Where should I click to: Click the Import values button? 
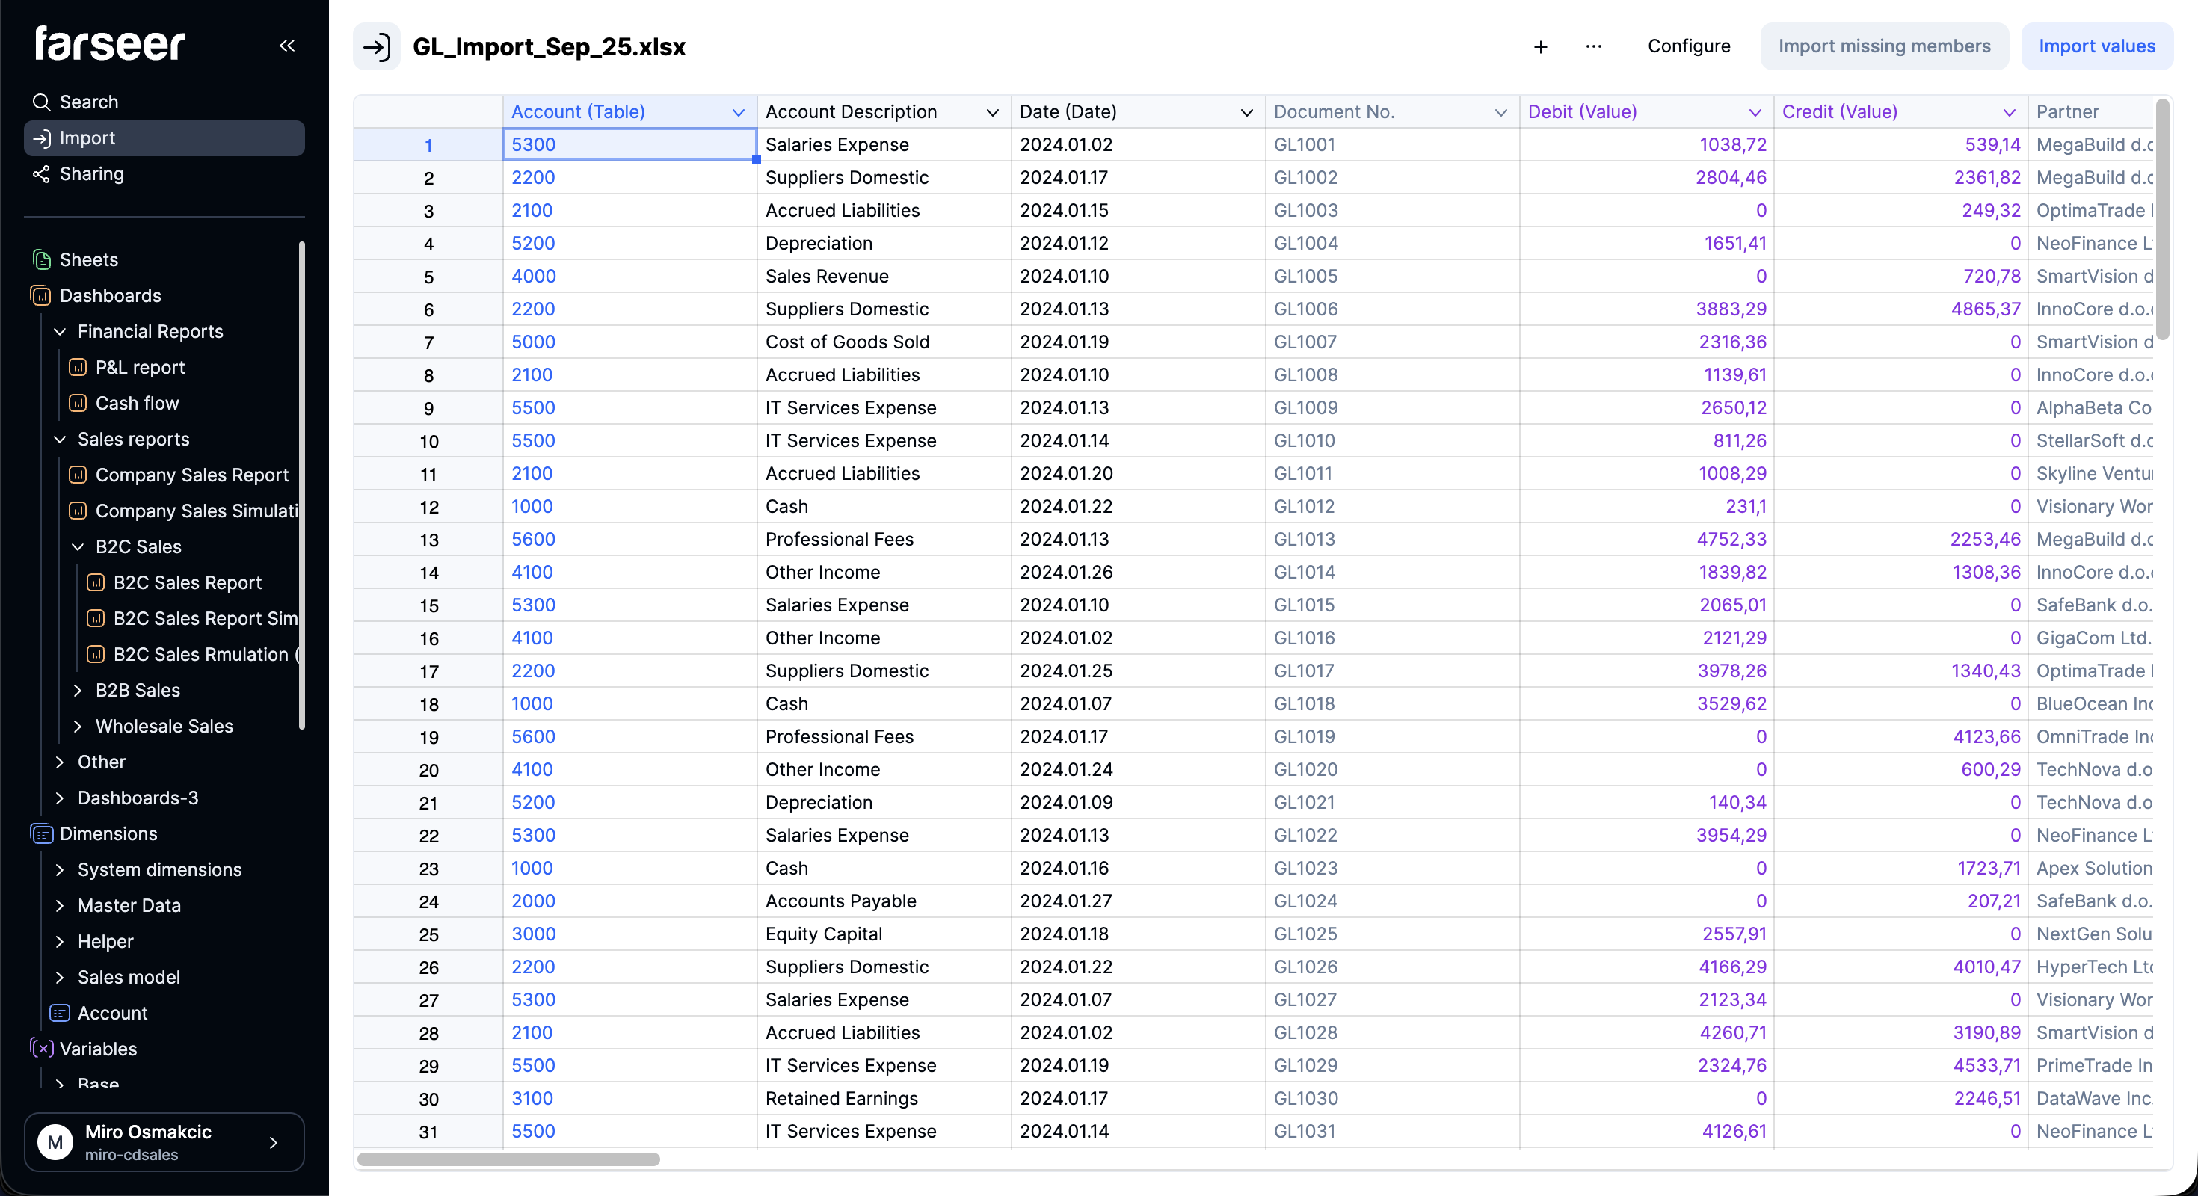click(x=2096, y=46)
